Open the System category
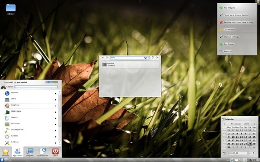This screenshot has width=260, height=162. pos(31,136)
